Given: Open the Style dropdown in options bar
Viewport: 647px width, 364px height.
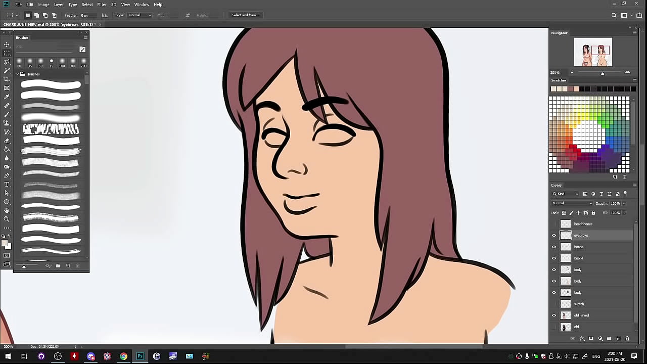Looking at the screenshot, I should point(140,15).
